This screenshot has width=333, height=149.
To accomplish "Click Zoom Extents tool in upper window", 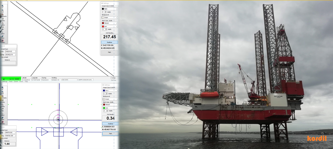I will (3, 15).
